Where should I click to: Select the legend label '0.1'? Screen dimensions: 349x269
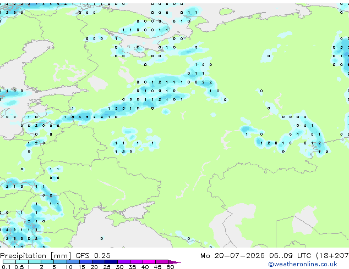(6, 267)
